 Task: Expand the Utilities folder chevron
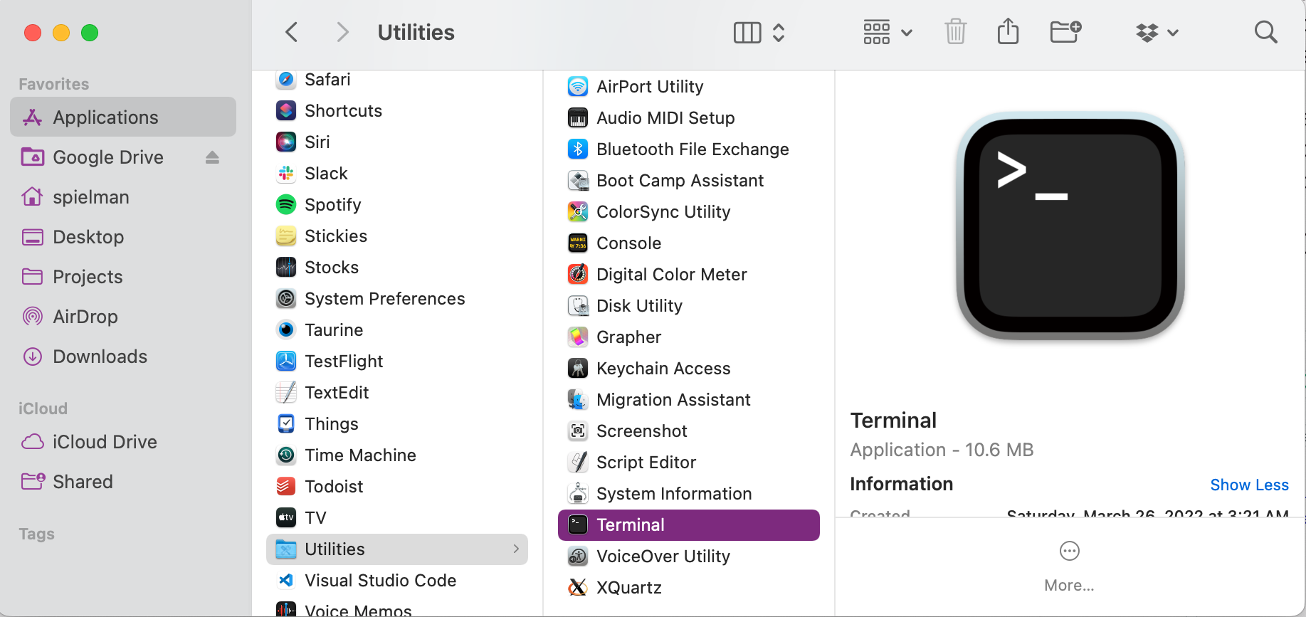click(x=516, y=549)
